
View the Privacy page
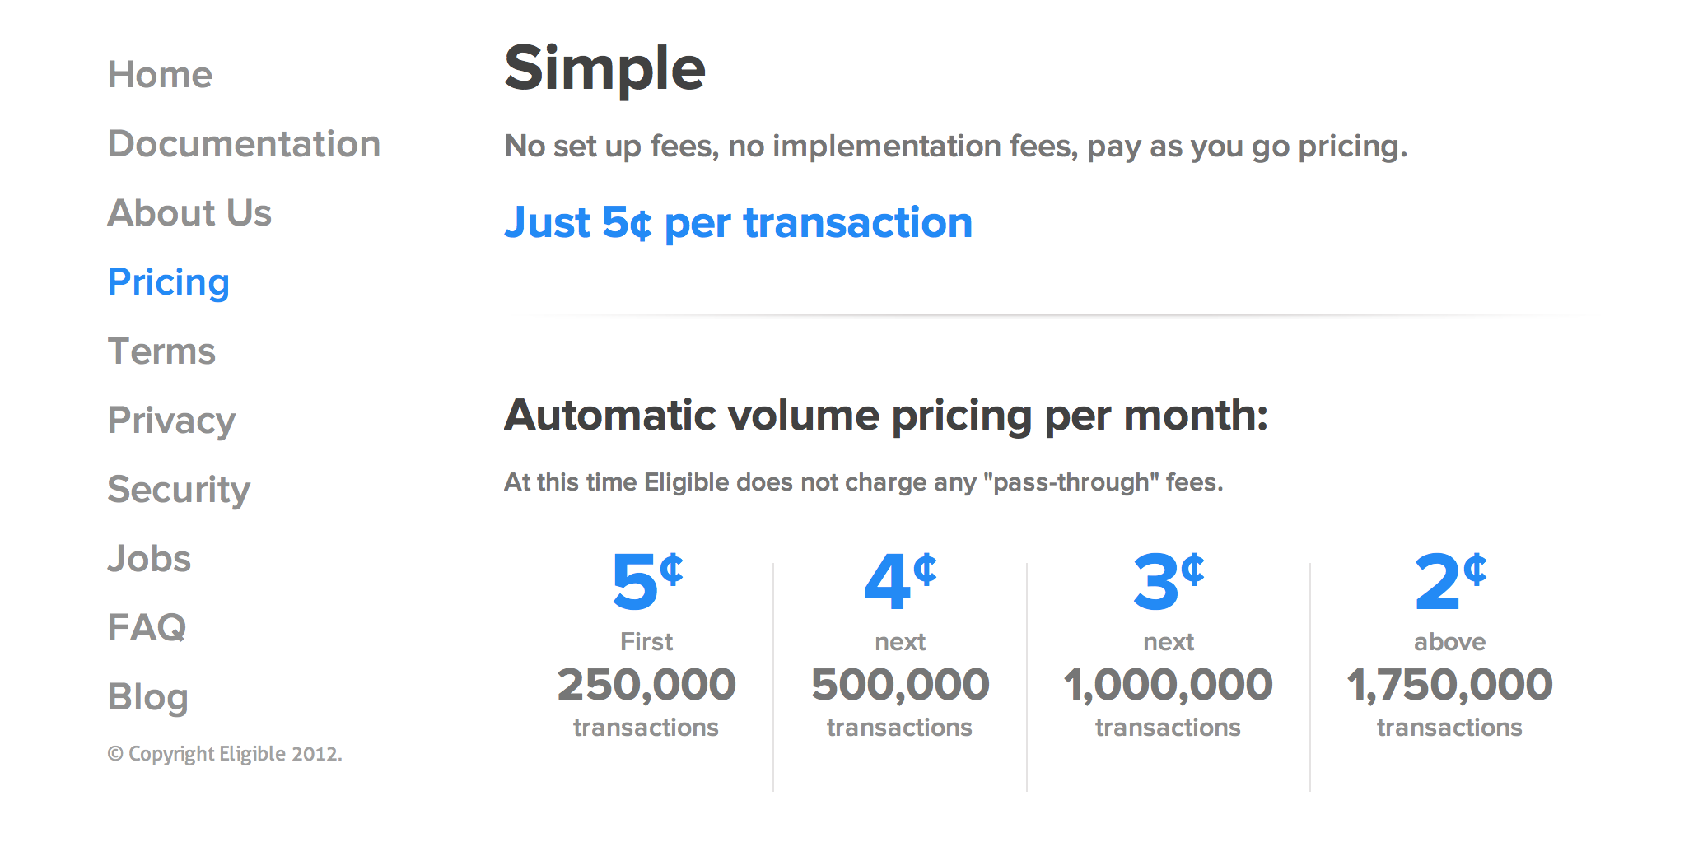[x=171, y=421]
